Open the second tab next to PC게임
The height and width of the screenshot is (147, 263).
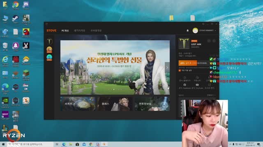pos(80,31)
